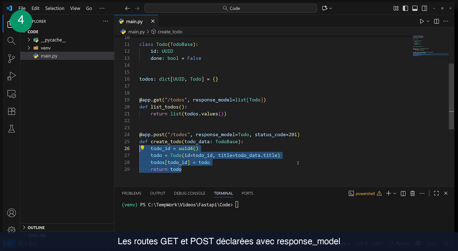
Task: Open the View menu
Action: pos(75,8)
